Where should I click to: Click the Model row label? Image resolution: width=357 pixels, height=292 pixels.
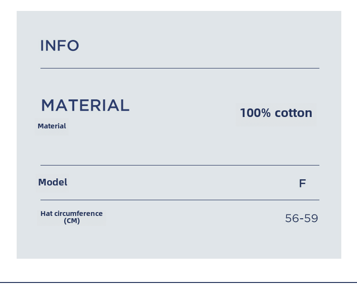(x=53, y=182)
